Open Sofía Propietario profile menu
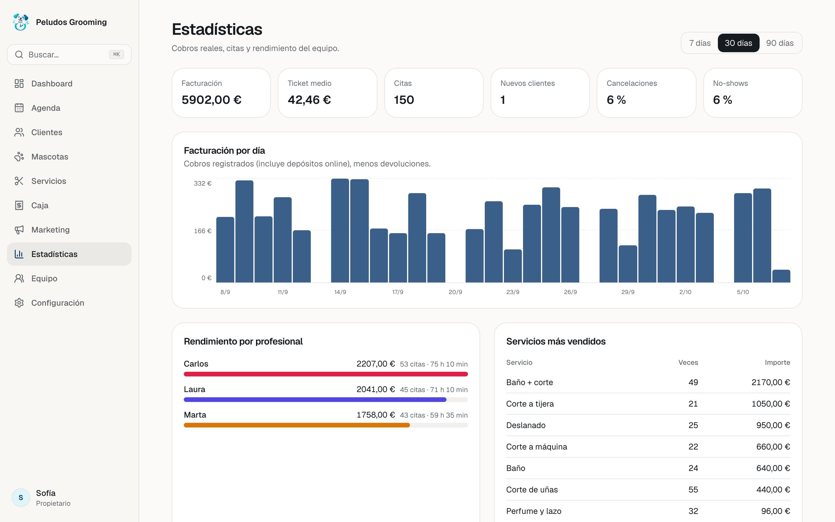The height and width of the screenshot is (522, 835). (x=69, y=497)
